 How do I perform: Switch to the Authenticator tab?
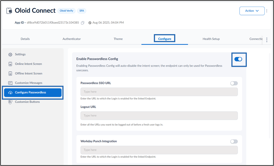[72, 39]
